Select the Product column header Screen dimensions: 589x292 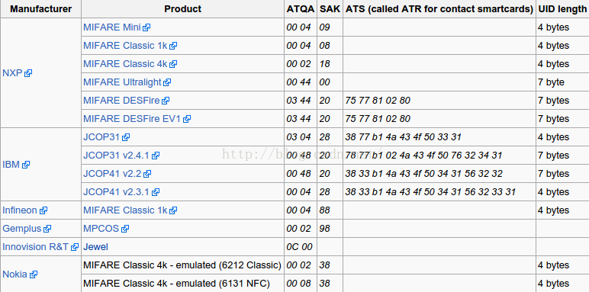tap(182, 9)
